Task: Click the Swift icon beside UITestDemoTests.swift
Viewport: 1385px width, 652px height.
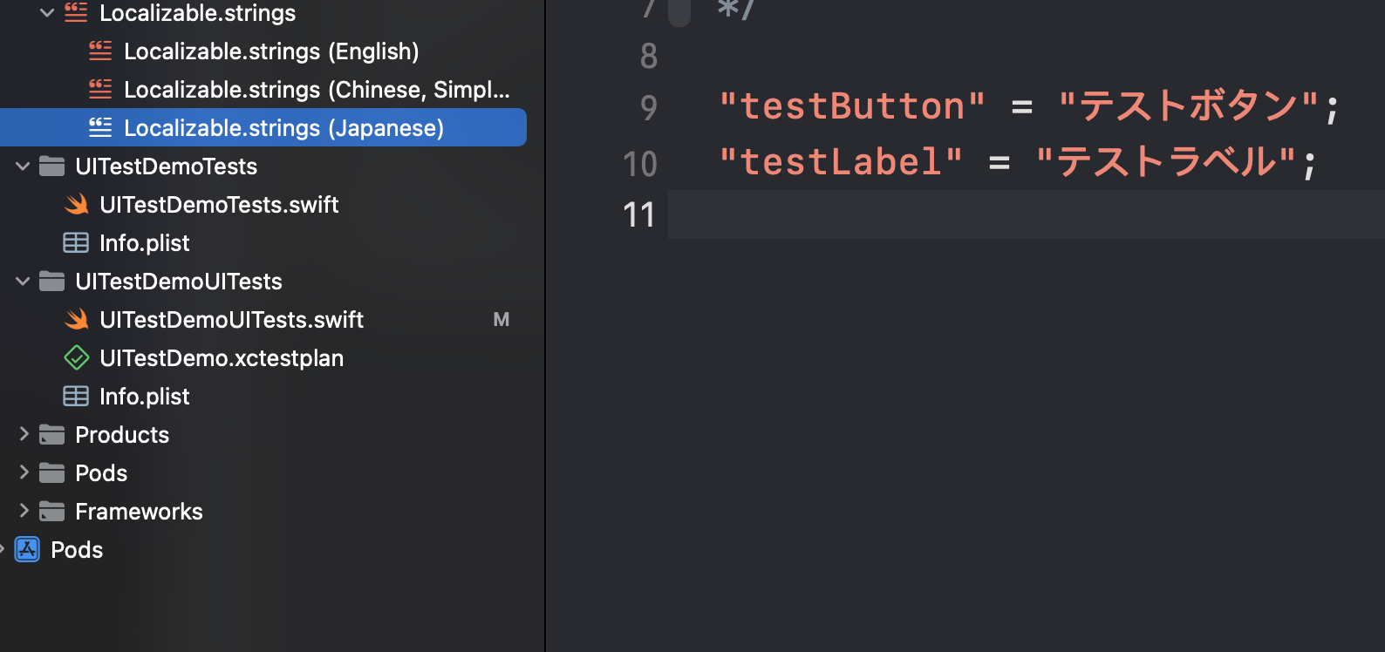Action: click(x=77, y=205)
